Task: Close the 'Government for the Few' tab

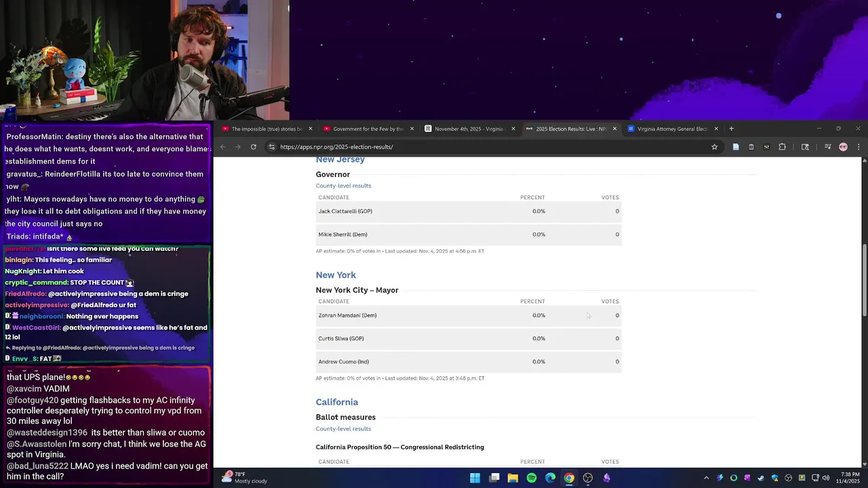Action: 412,129
